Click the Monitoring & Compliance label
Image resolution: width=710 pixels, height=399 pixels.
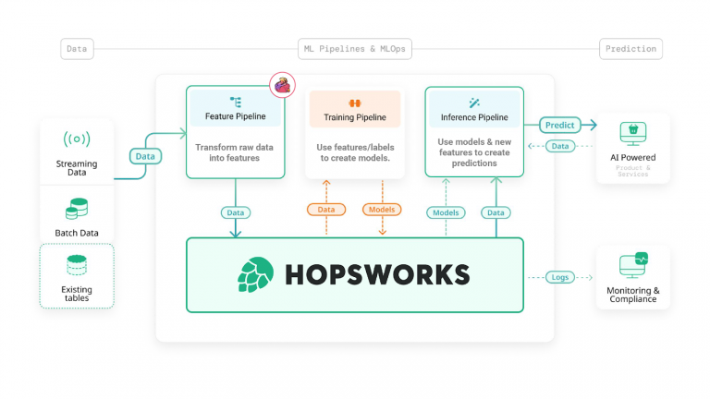click(633, 295)
